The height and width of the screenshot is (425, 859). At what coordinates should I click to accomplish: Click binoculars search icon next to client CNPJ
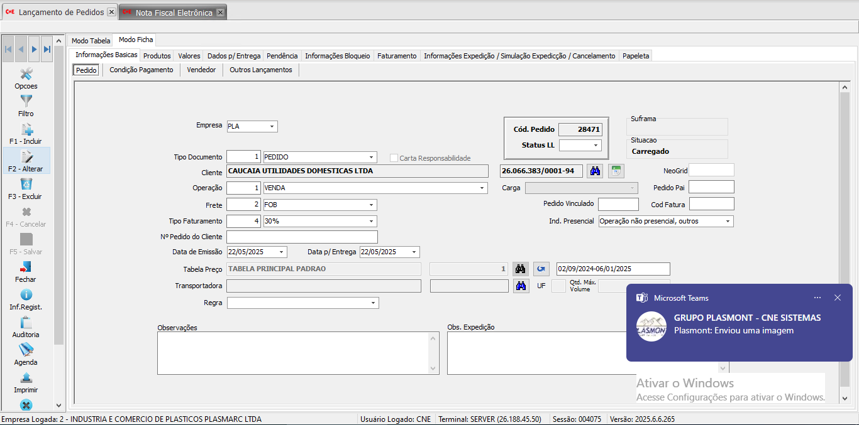(594, 171)
